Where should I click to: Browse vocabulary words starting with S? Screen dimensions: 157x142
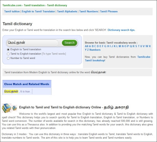tap(136, 46)
